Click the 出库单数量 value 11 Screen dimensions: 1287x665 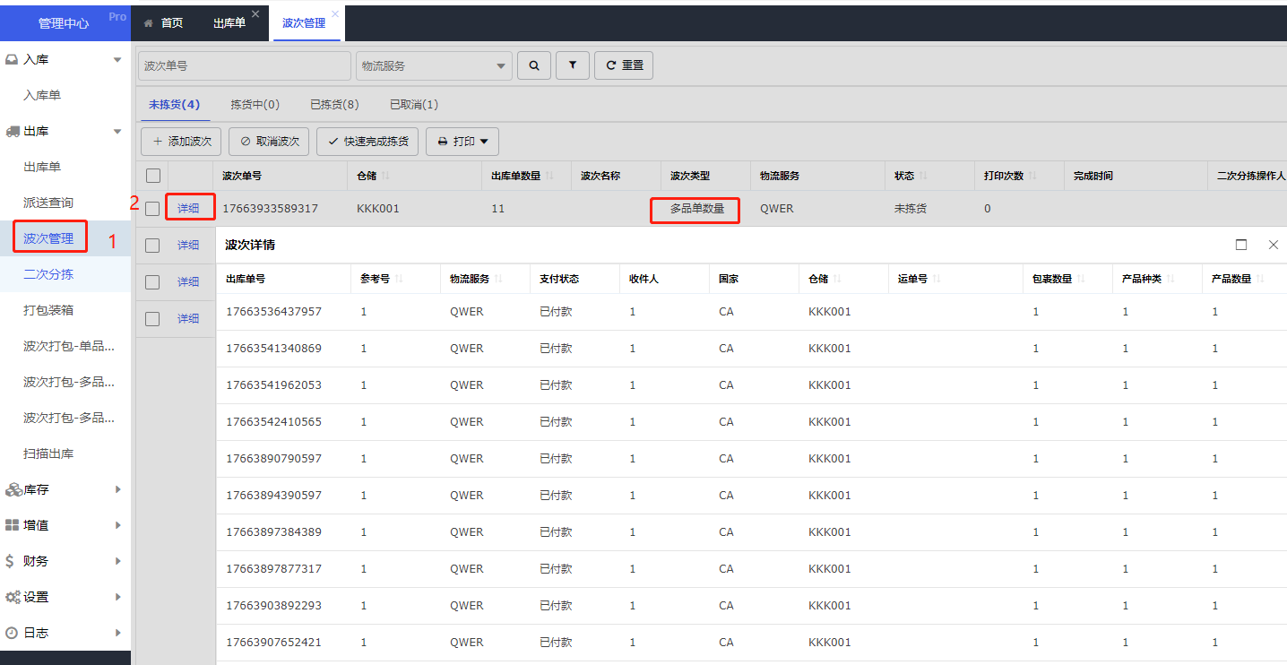click(x=498, y=209)
